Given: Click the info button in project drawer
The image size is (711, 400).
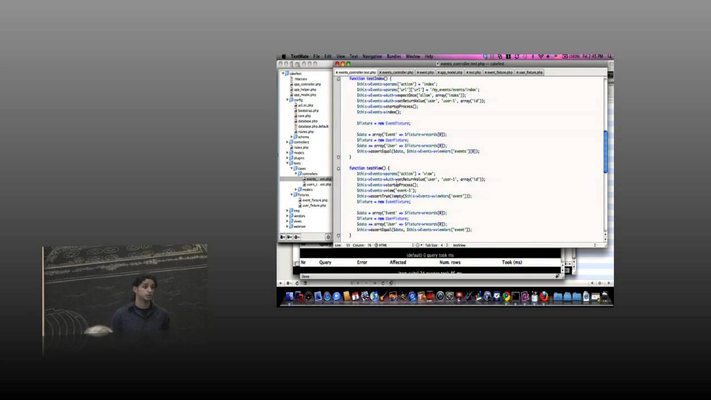Looking at the screenshot, I should pyautogui.click(x=328, y=237).
